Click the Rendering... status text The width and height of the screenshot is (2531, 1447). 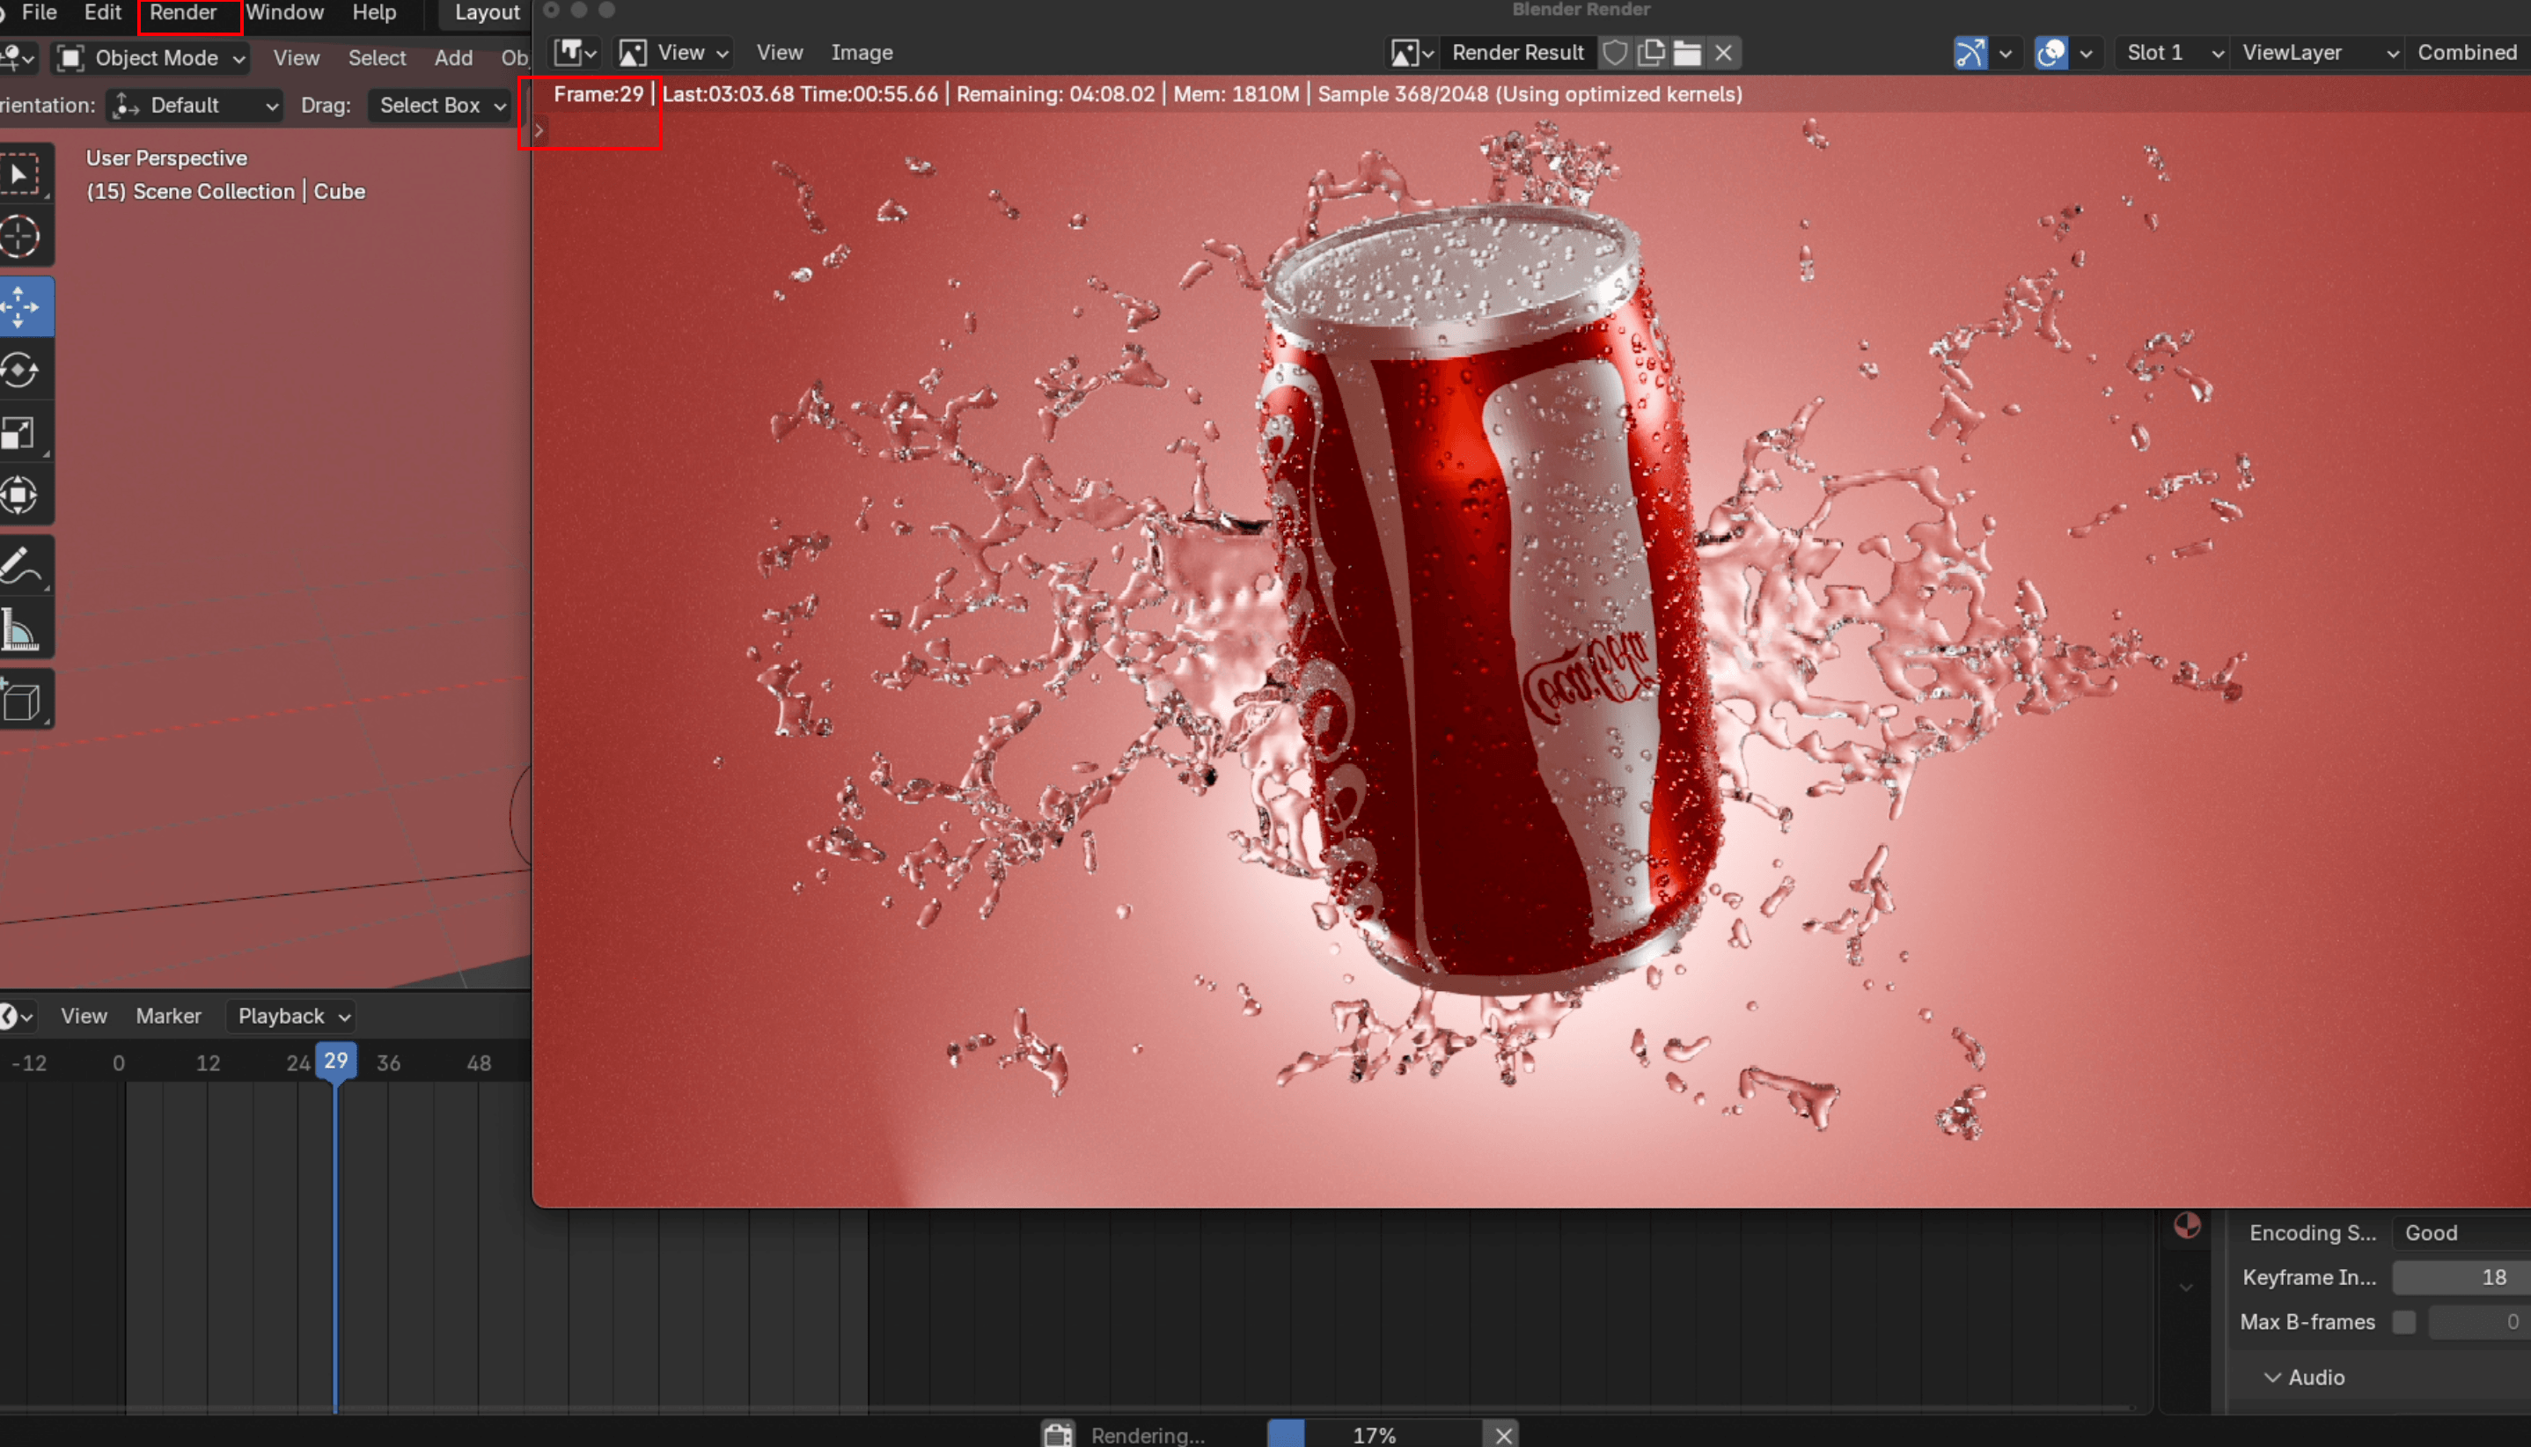pos(1148,1435)
